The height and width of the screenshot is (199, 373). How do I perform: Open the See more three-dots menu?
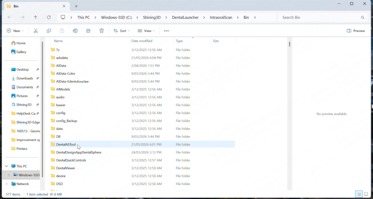point(166,31)
